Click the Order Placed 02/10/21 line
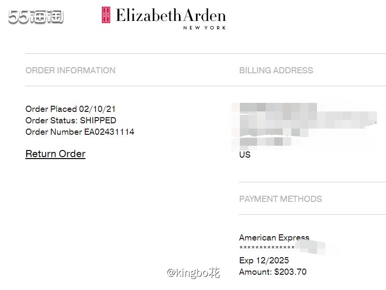 click(70, 109)
